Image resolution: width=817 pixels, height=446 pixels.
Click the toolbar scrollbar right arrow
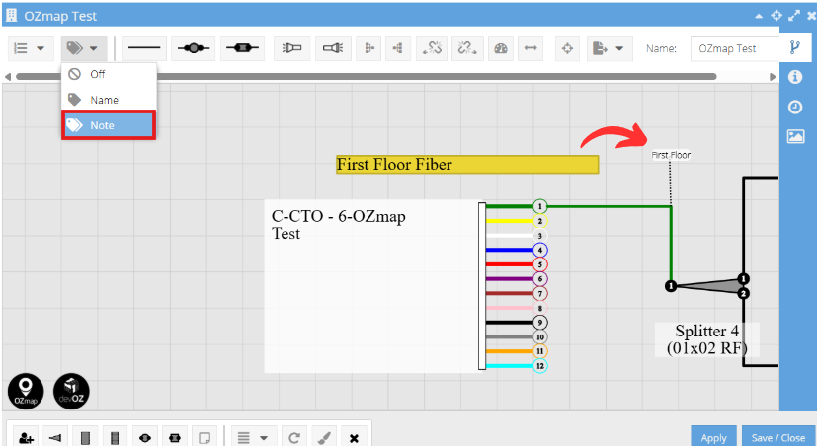point(773,77)
